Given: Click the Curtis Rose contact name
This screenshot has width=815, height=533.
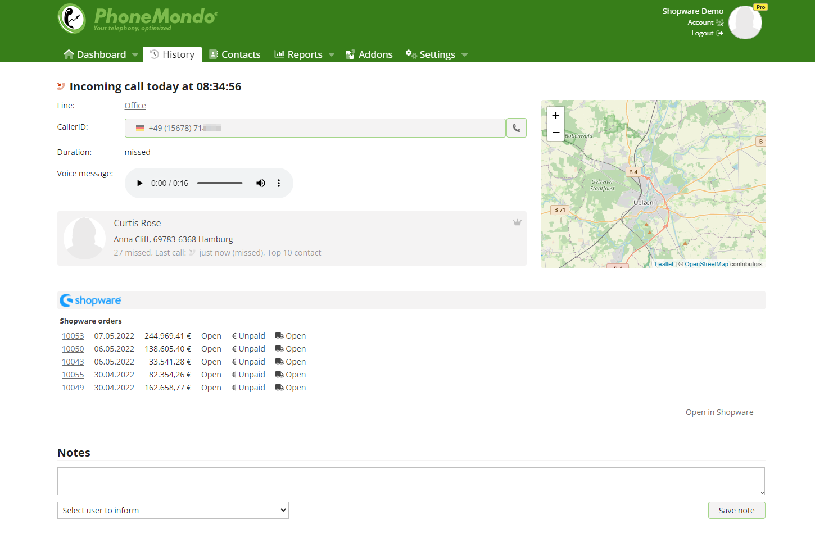Looking at the screenshot, I should click(137, 223).
